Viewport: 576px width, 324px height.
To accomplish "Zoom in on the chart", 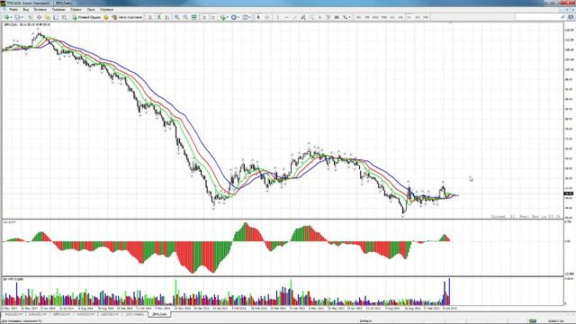I will pos(176,17).
